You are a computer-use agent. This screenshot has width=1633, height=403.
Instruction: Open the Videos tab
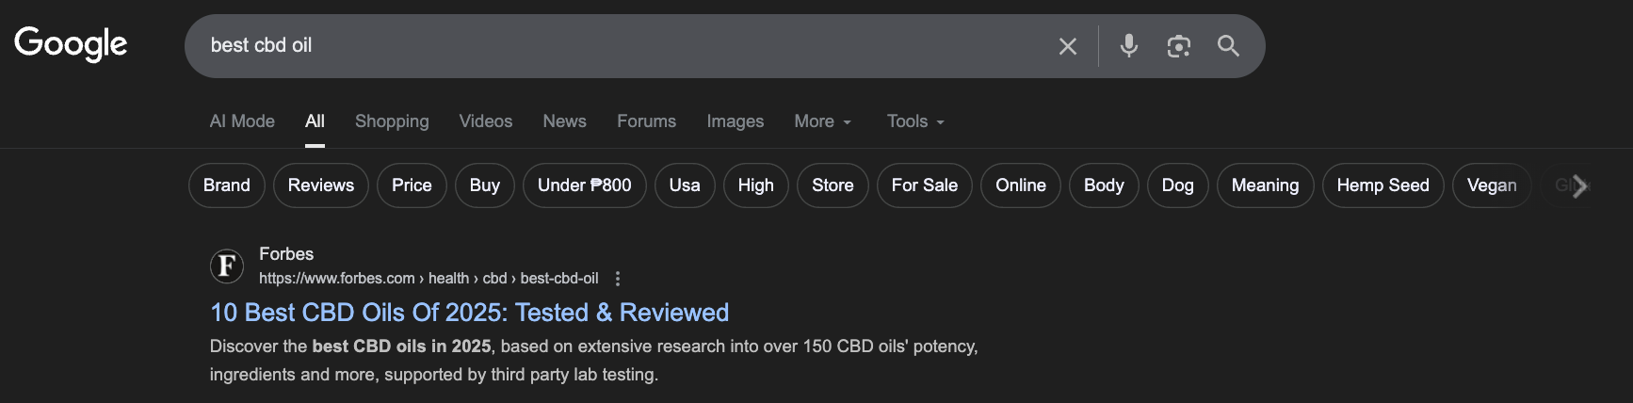[x=486, y=121]
